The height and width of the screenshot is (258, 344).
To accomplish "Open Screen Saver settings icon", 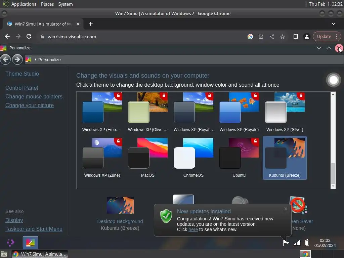I will click(298, 205).
